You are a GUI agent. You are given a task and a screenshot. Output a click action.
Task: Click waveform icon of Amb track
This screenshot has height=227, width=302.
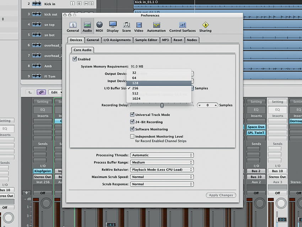tap(37, 66)
